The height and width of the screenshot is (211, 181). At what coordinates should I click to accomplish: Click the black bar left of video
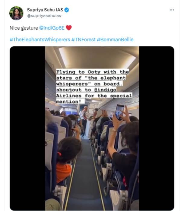pos(27,128)
